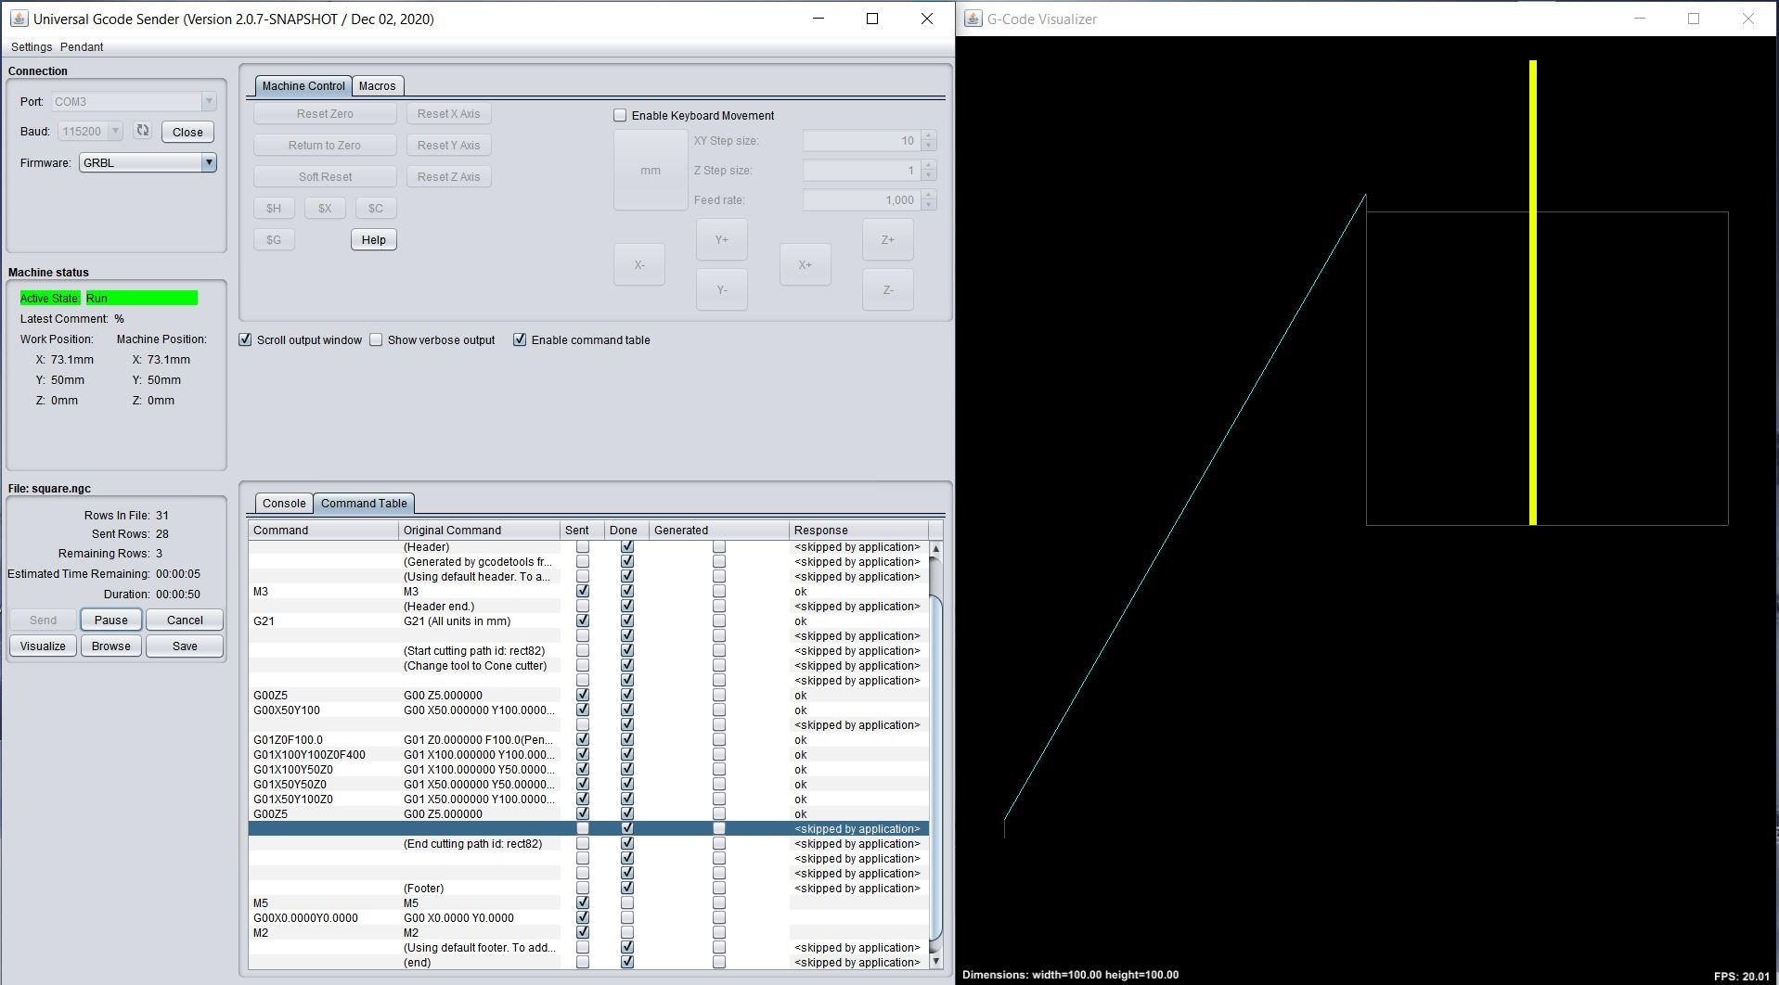The height and width of the screenshot is (985, 1779).
Task: Expand the Firmware GRBL dropdown
Action: click(209, 162)
